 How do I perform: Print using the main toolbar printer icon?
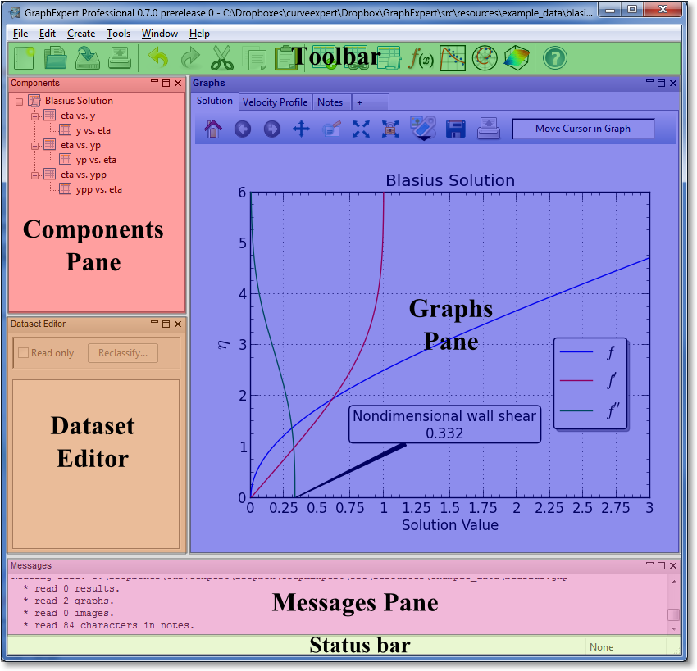(x=120, y=58)
